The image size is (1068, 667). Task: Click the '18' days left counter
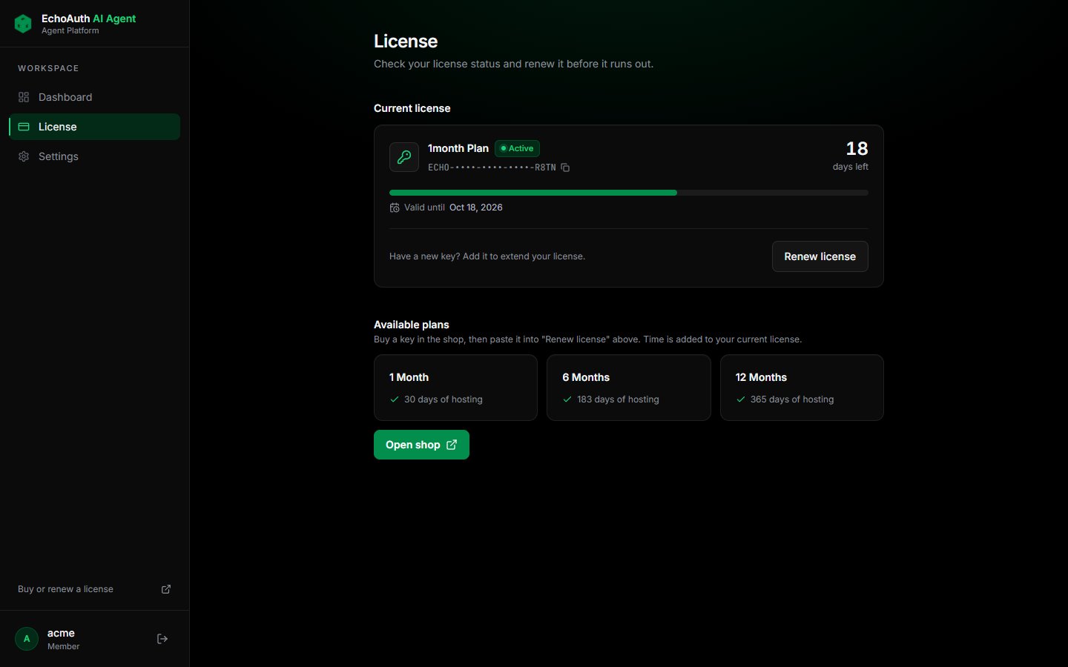coord(857,149)
